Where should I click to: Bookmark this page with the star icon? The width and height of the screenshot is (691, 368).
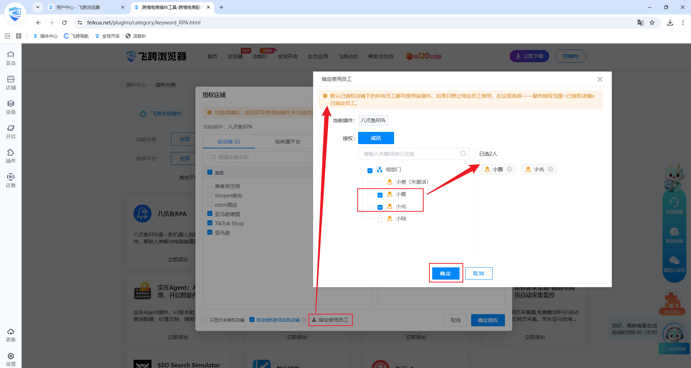652,23
